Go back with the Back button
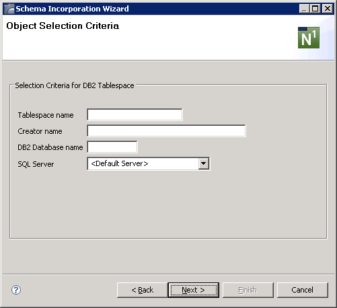Viewport: 337px width, 308px height. pyautogui.click(x=143, y=290)
